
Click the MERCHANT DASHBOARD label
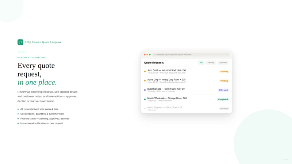coord(32,58)
